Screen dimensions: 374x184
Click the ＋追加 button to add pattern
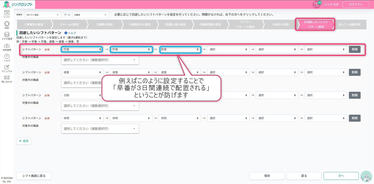(24, 141)
